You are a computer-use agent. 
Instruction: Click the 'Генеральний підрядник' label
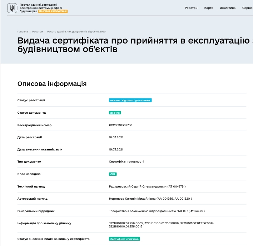[x=36, y=211]
